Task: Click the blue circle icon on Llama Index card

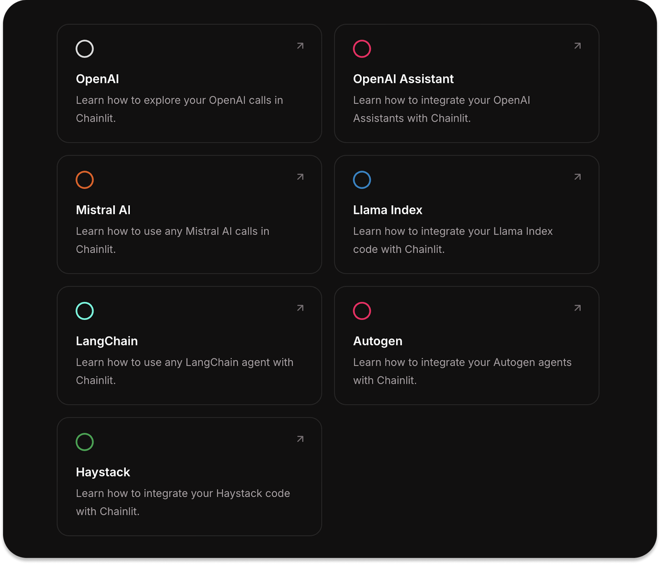Action: tap(362, 180)
